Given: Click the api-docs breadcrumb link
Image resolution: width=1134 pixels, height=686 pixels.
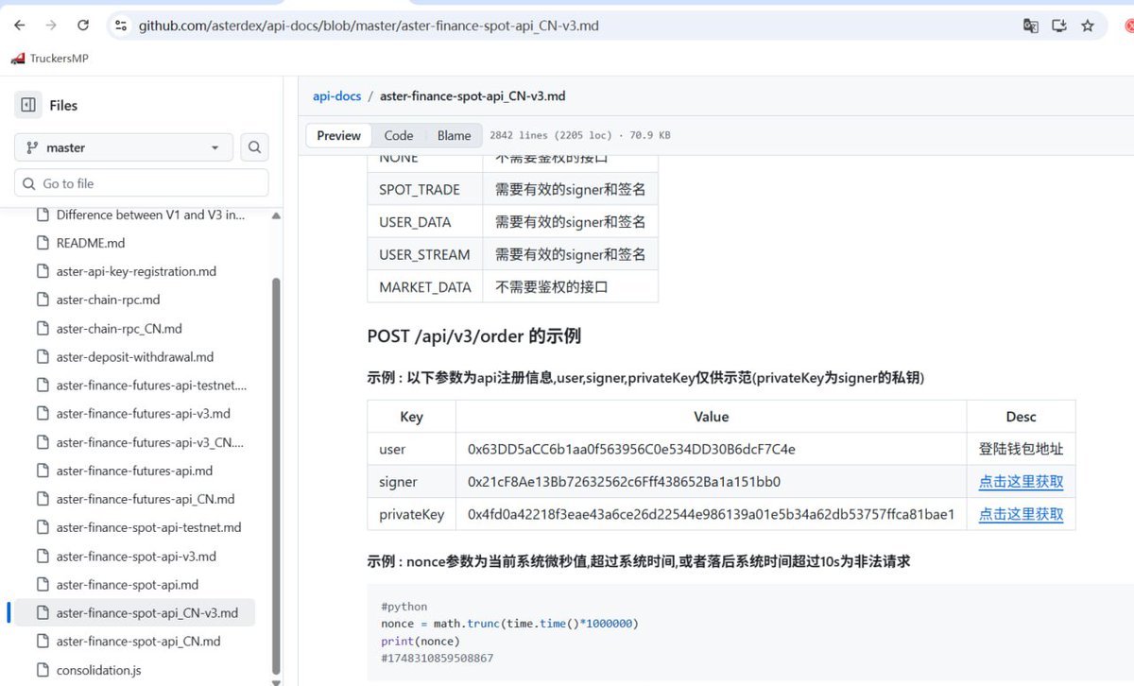Looking at the screenshot, I should (x=337, y=95).
